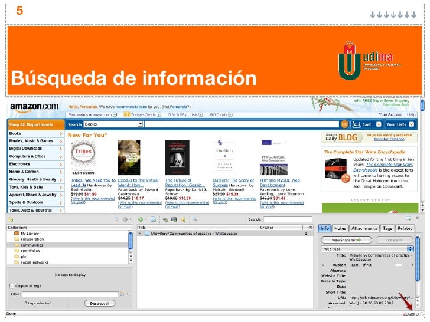Open Computers & Office department
The height and width of the screenshot is (322, 430).
[x=35, y=156]
